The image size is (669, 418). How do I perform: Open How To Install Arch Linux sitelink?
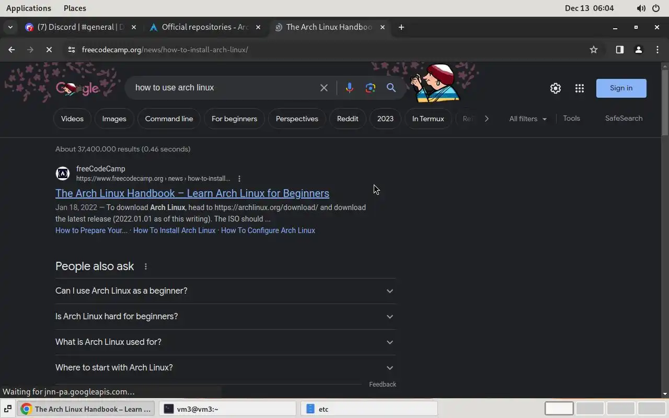174,230
